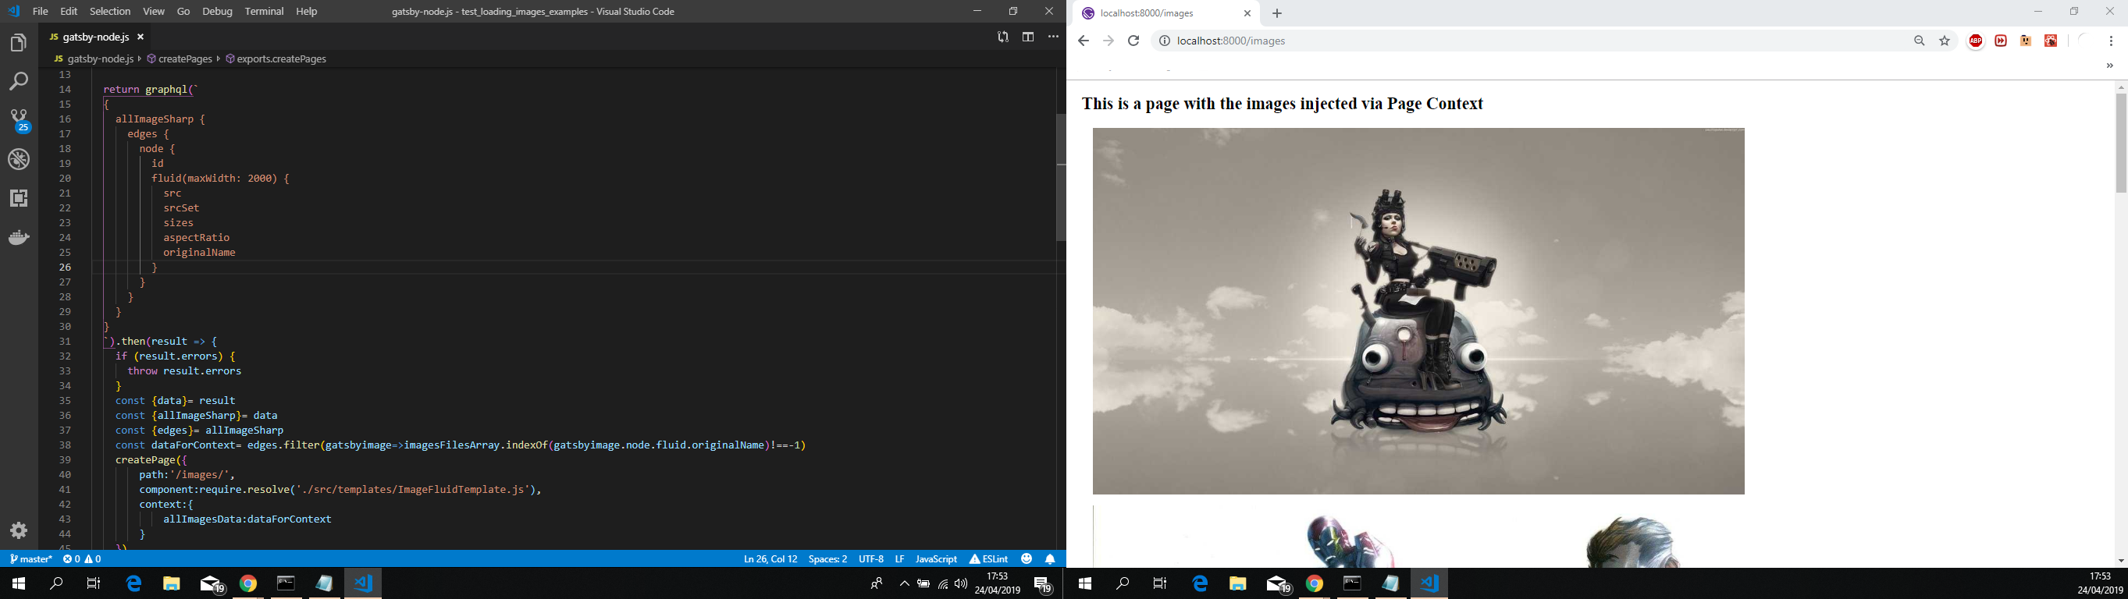Open React developer tools bug extension

tap(2051, 41)
